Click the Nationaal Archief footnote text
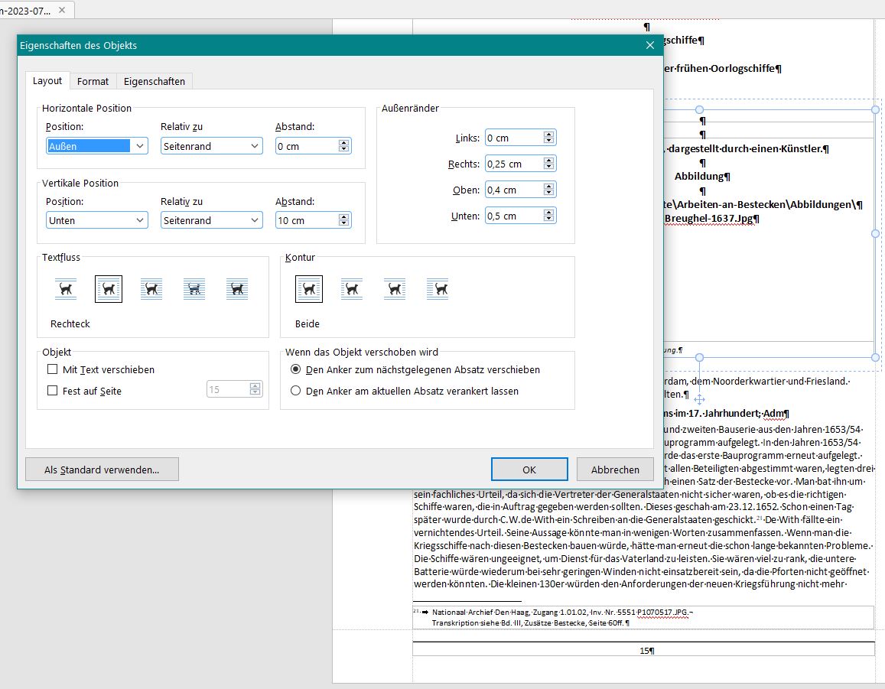Viewport: 885px width, 689px height. pos(561,617)
